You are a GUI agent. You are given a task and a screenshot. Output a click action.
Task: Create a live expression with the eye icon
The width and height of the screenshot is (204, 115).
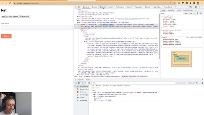pyautogui.click(x=89, y=83)
